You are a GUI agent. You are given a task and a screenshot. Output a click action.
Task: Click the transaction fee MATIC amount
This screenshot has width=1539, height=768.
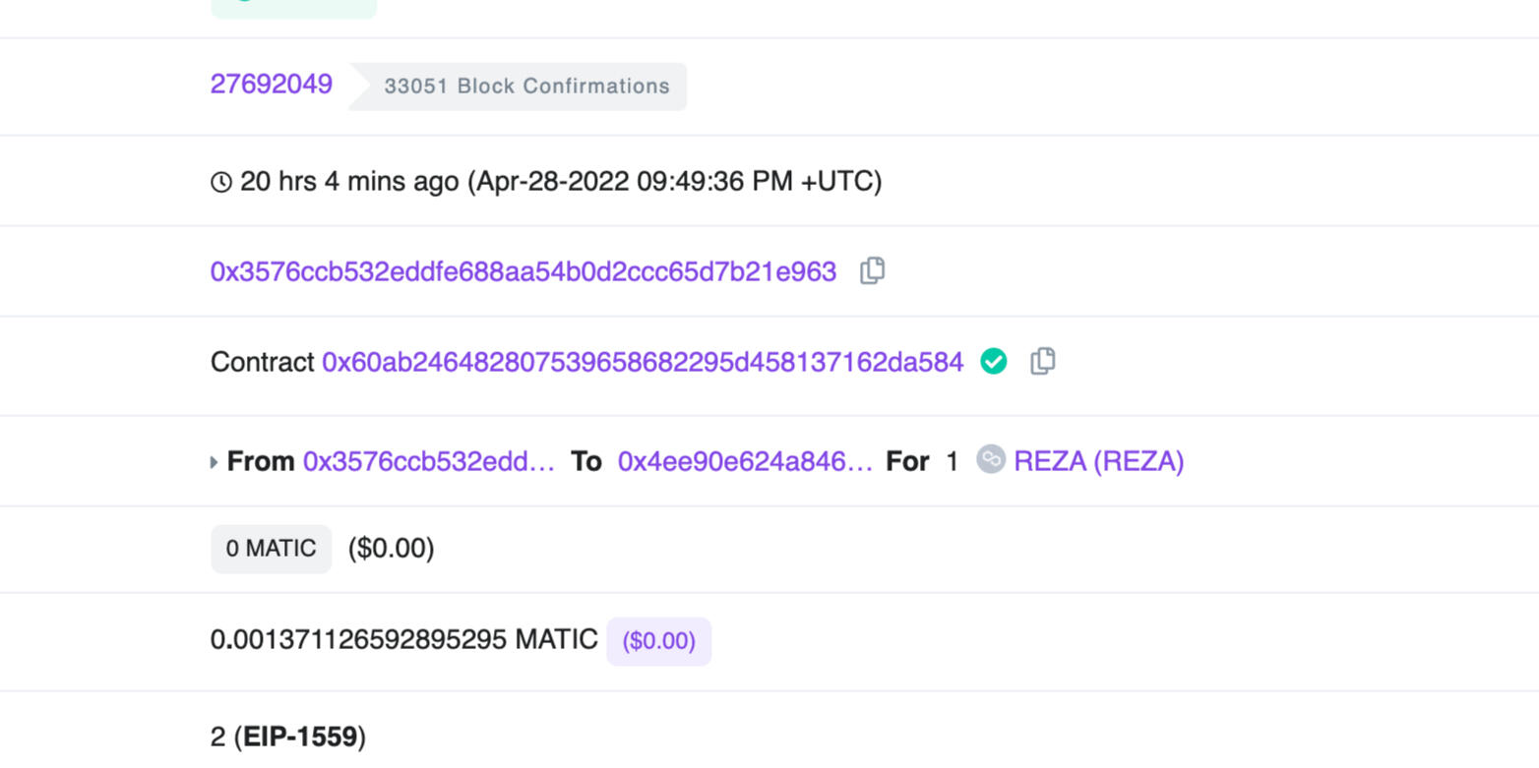click(x=403, y=640)
